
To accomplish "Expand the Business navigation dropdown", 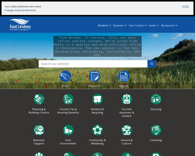I will tap(120, 25).
